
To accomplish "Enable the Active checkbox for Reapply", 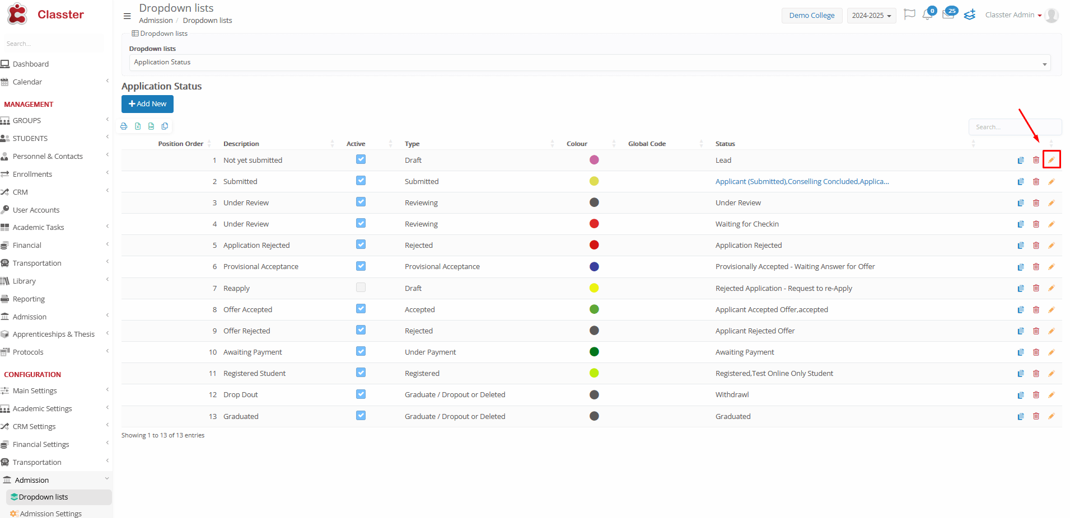I will click(x=361, y=288).
